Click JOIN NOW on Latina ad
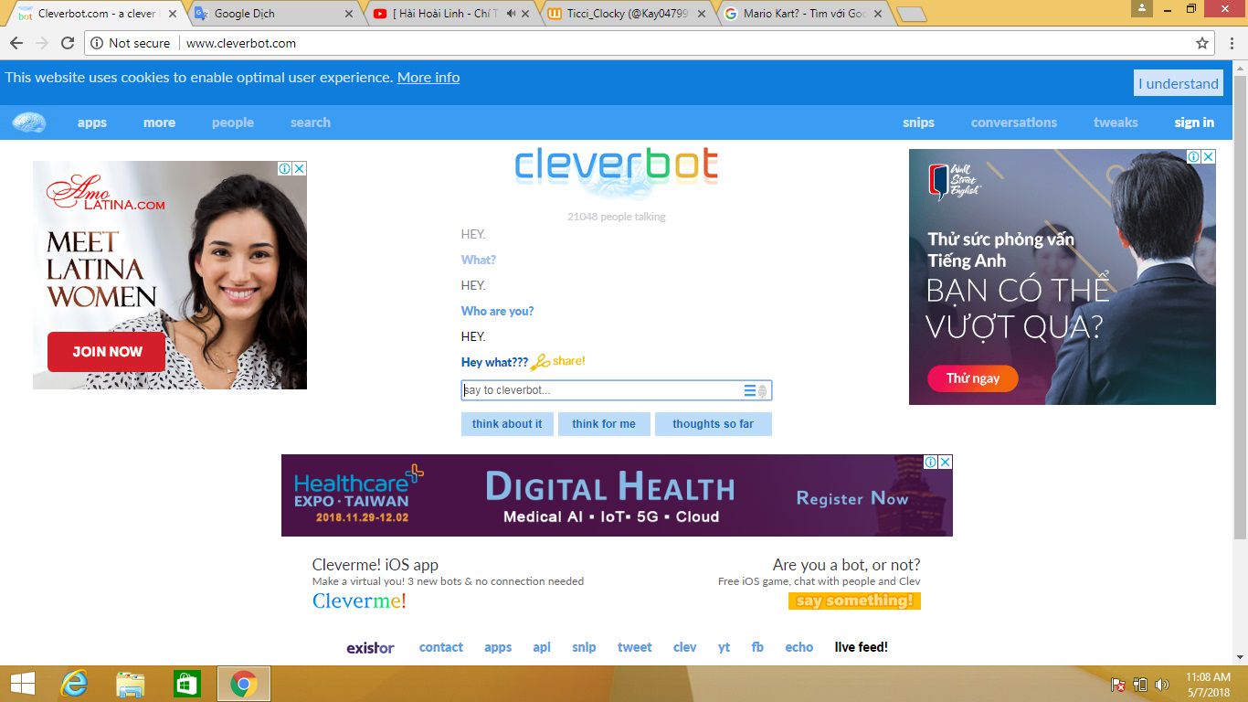The width and height of the screenshot is (1248, 702). click(107, 352)
